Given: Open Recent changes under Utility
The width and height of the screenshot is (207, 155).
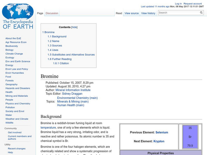Looking at the screenshot, I should click(x=17, y=149).
